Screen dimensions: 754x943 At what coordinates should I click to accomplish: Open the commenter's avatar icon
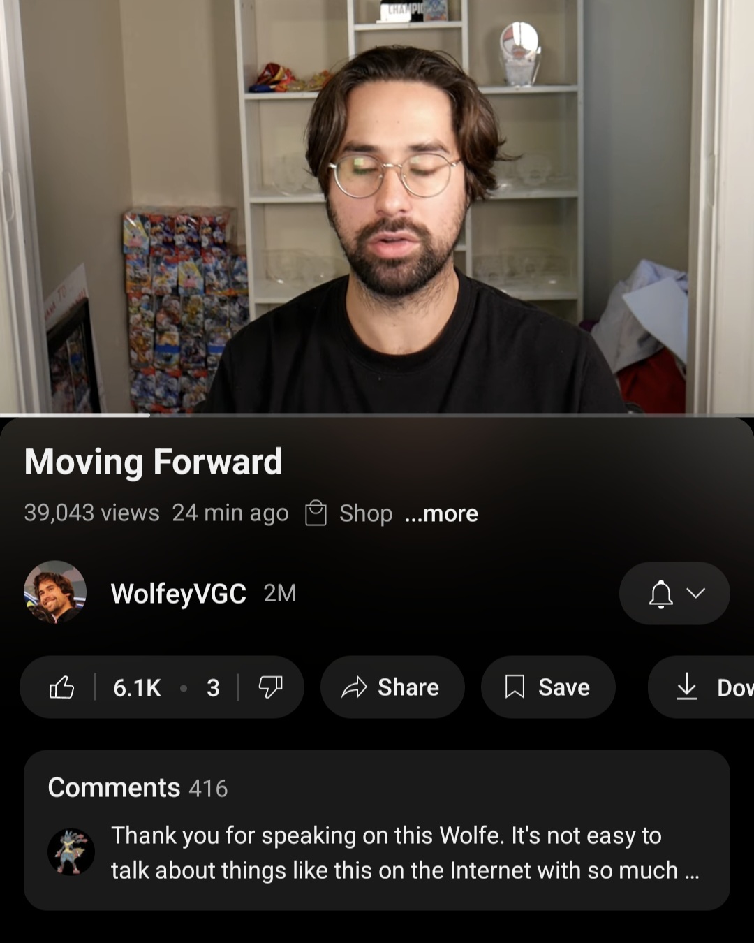click(71, 851)
